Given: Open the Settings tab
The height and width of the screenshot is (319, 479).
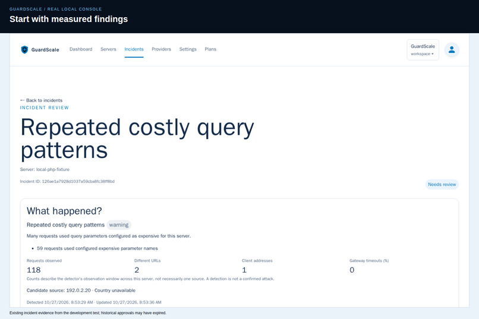Looking at the screenshot, I should (x=188, y=49).
